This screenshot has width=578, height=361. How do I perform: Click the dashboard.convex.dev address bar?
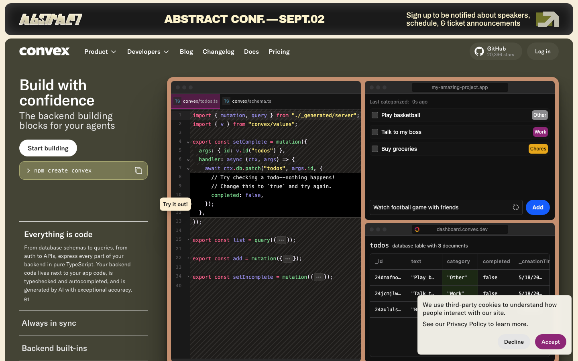(460, 229)
